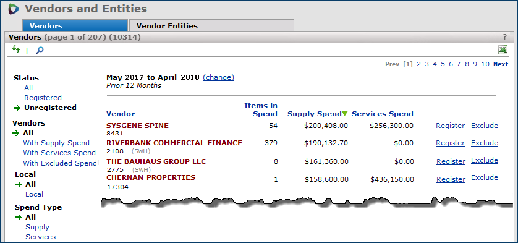Select the Vendors tab
Screen dimensions: 518x243
75,25
